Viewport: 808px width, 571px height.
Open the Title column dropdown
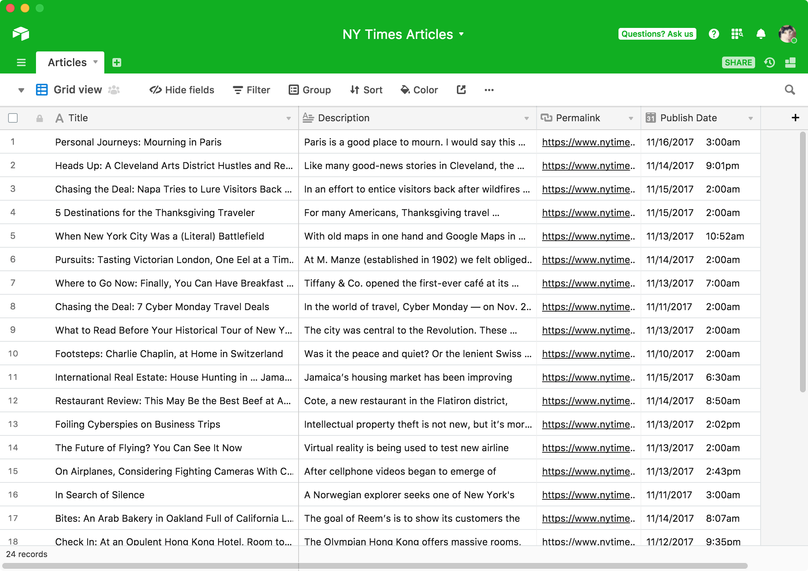(289, 118)
